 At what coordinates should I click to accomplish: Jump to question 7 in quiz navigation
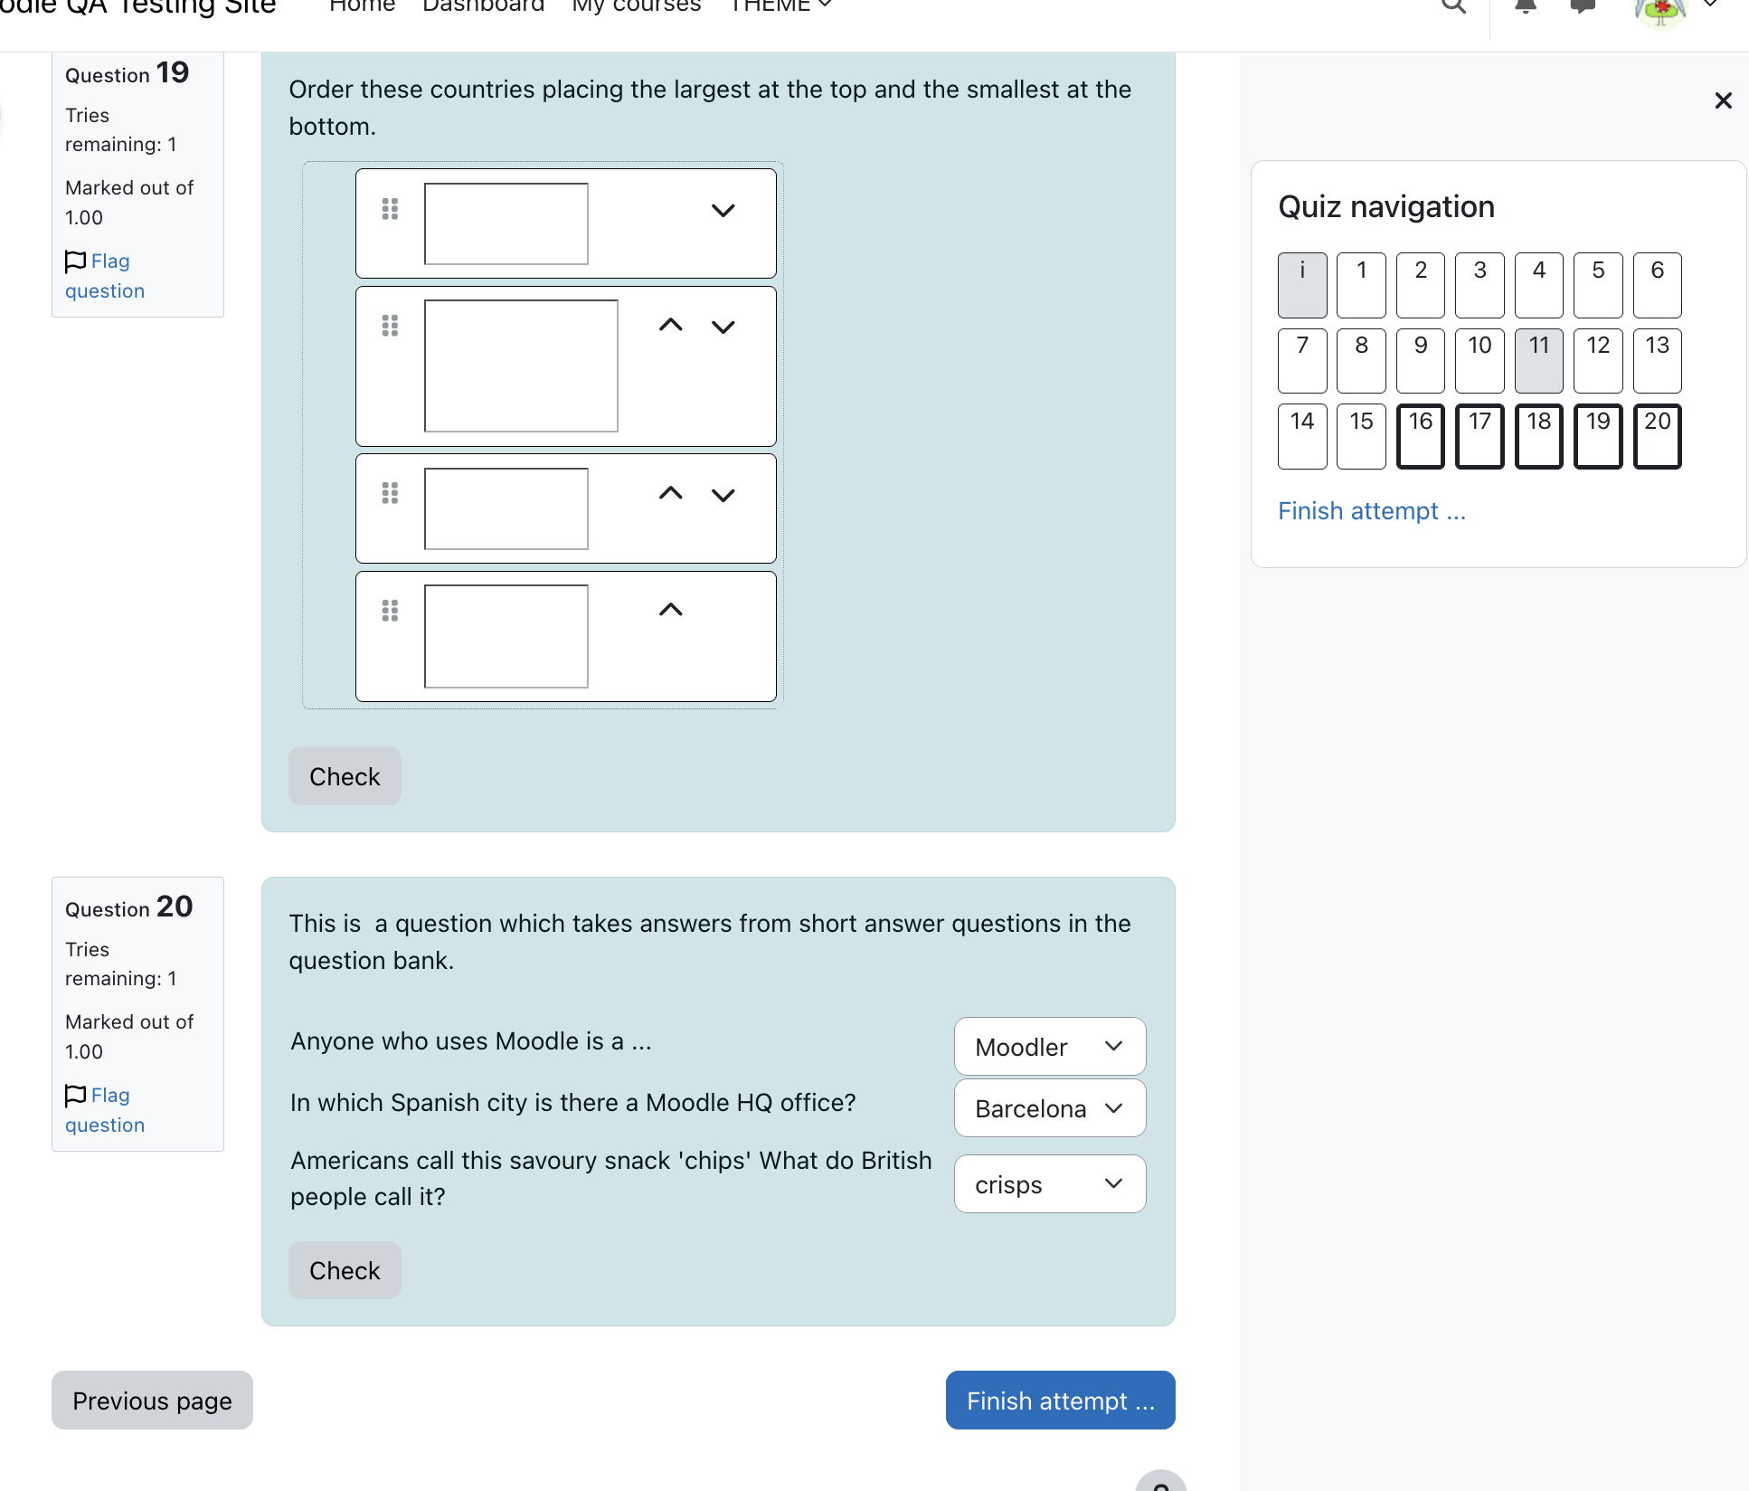pyautogui.click(x=1302, y=361)
